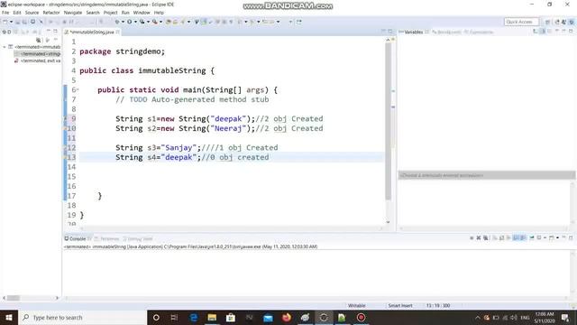The width and height of the screenshot is (577, 325).
Task: Switch to the Breakpoints tab
Action: point(447,32)
